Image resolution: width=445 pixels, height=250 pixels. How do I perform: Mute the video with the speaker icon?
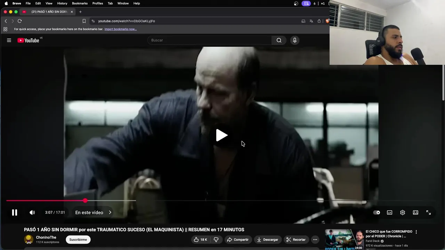(x=32, y=212)
